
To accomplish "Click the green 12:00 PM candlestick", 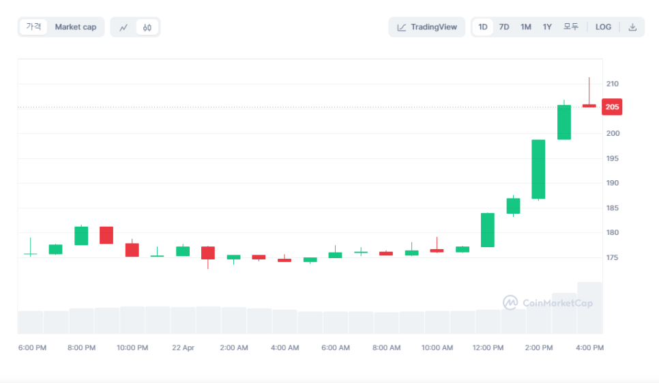I will [488, 230].
